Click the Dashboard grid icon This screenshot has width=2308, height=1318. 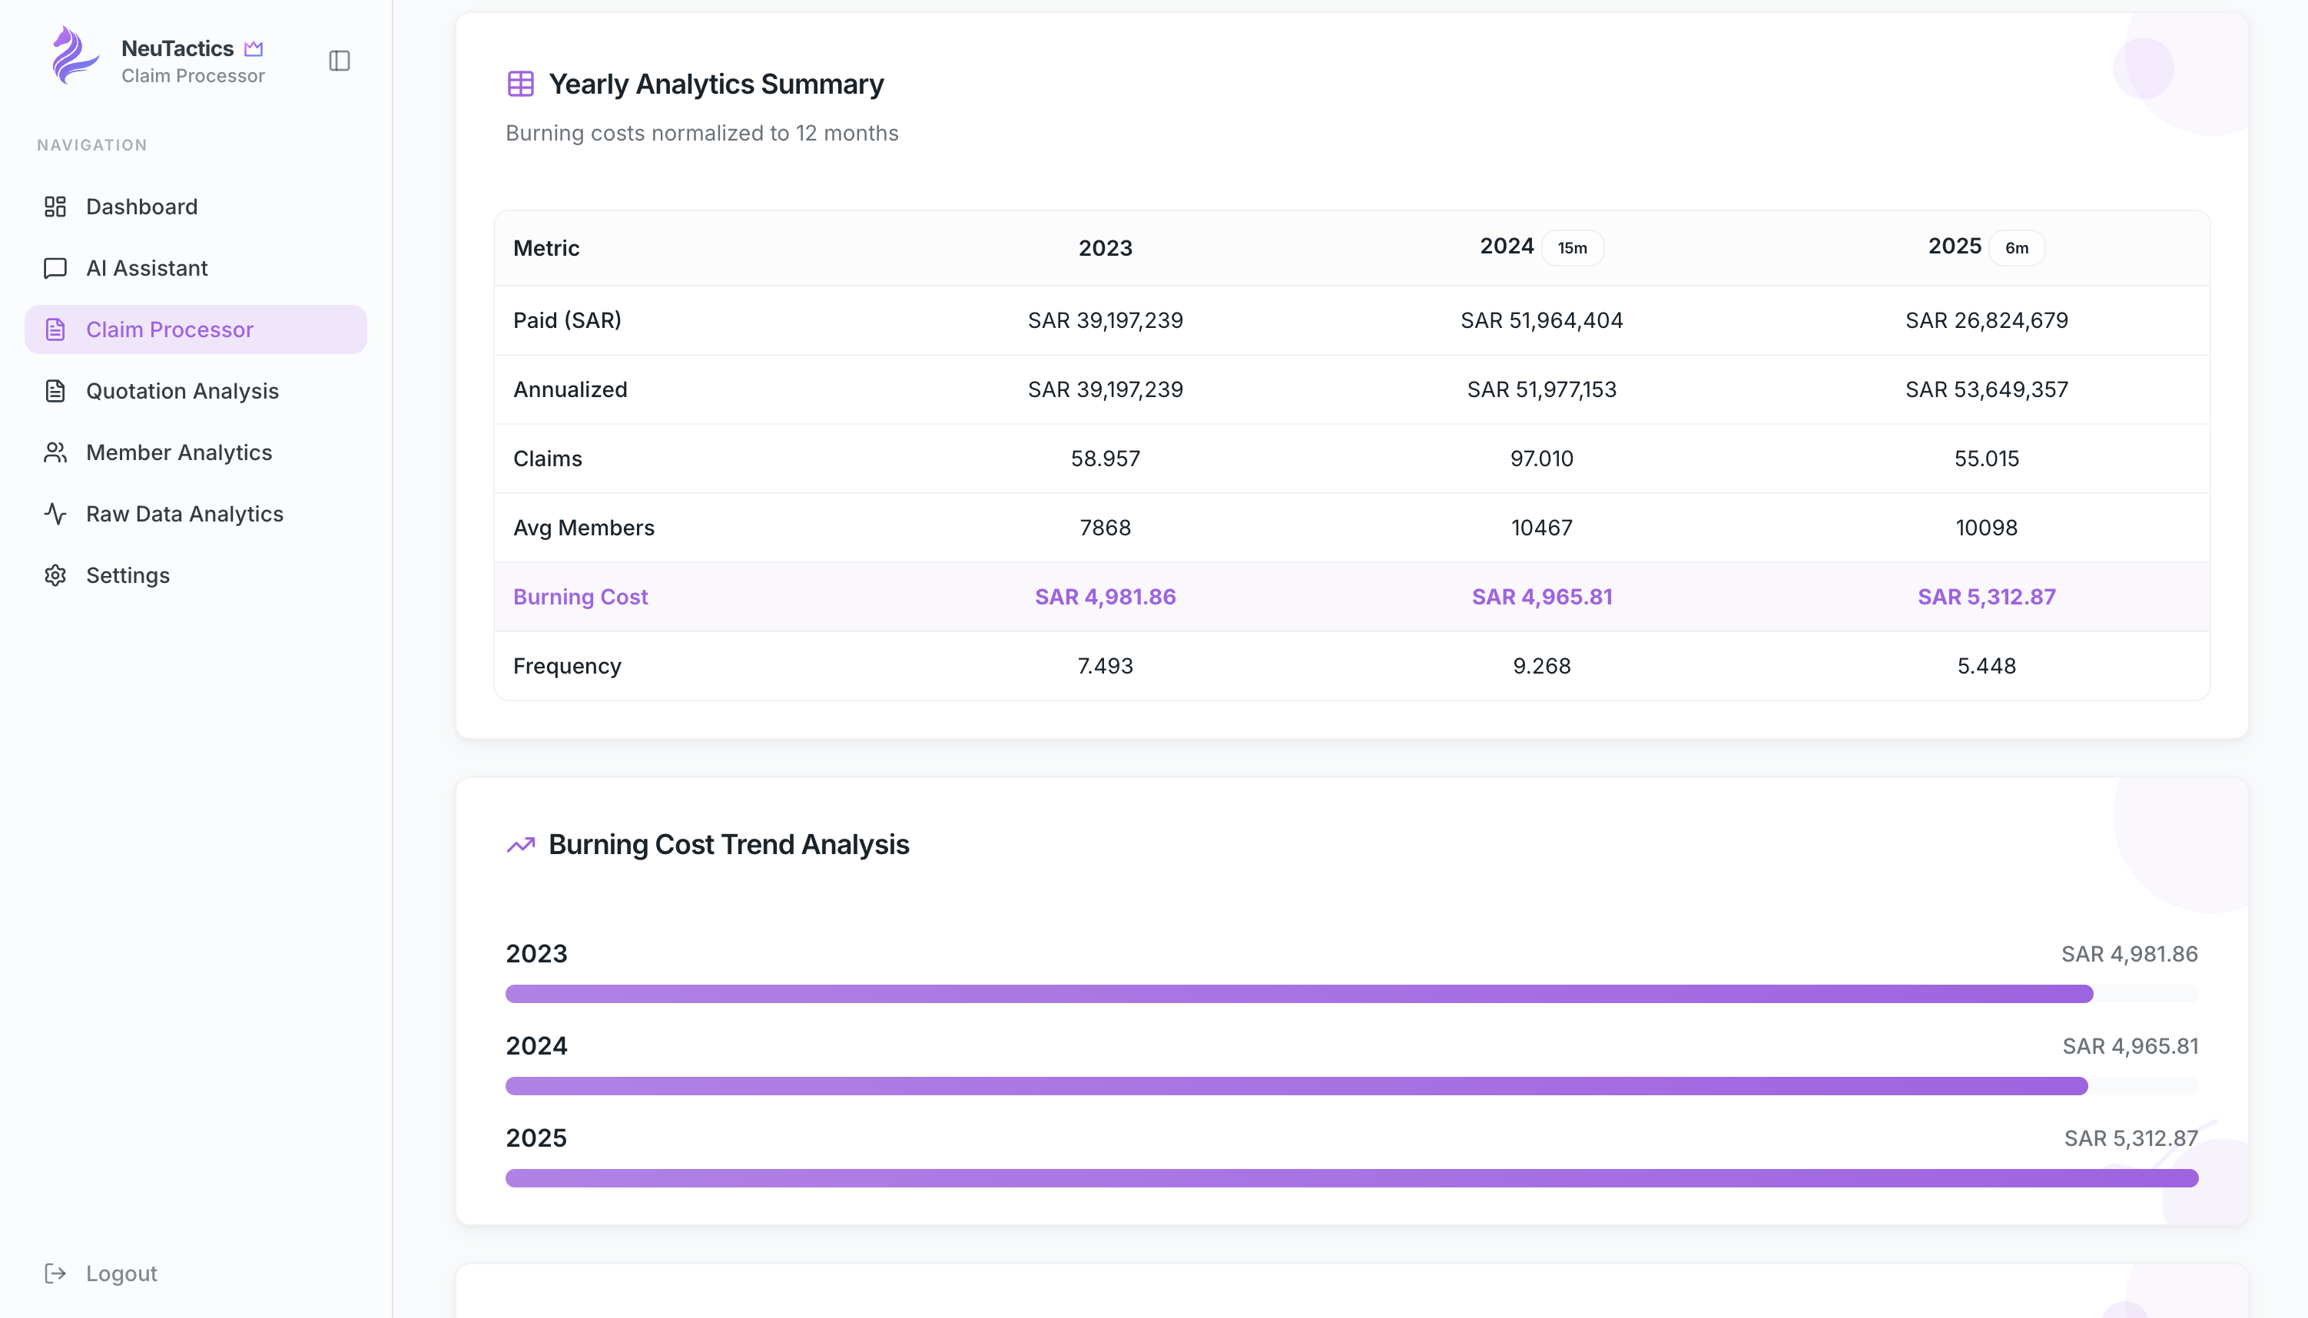click(x=55, y=207)
